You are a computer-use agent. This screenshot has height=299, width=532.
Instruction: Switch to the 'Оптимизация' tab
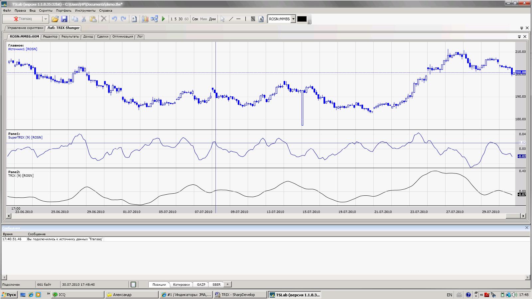point(122,37)
